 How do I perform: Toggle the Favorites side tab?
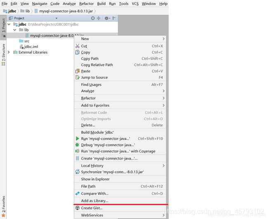pyautogui.click(x=3, y=206)
